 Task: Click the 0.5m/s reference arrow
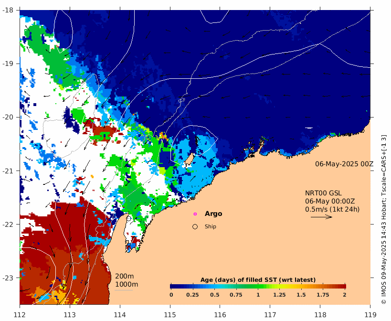(x=321, y=217)
